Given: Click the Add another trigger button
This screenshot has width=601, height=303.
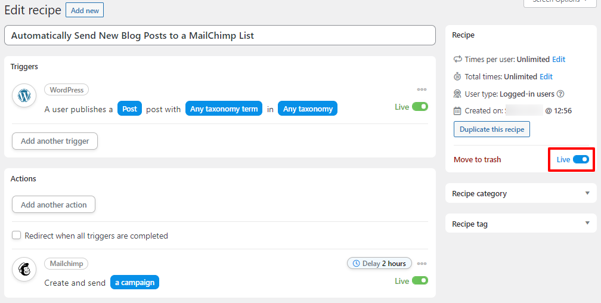Looking at the screenshot, I should pyautogui.click(x=55, y=141).
